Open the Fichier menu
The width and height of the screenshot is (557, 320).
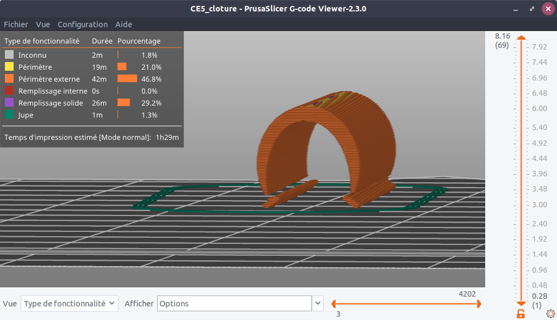[x=16, y=24]
